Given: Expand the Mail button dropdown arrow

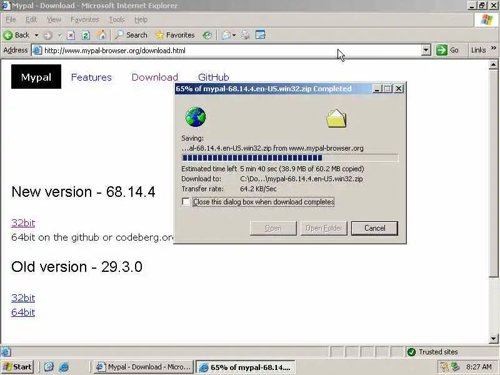Looking at the screenshot, I should 234,35.
